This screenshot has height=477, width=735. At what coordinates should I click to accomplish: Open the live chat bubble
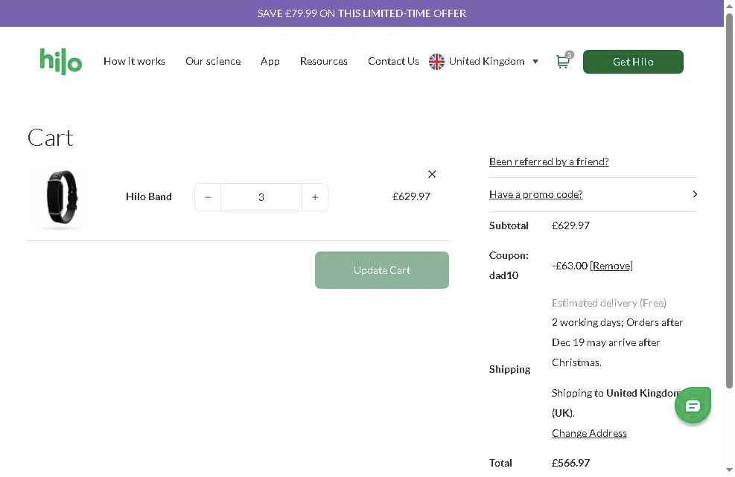[x=693, y=406]
